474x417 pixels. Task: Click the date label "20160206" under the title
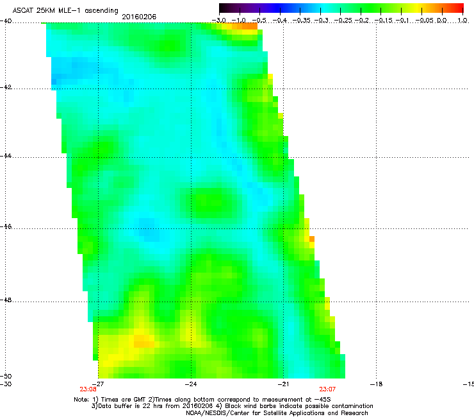(139, 17)
